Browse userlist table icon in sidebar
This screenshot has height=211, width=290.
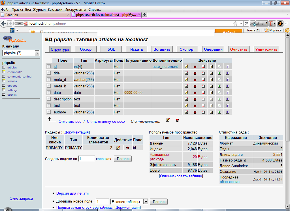click(4, 94)
